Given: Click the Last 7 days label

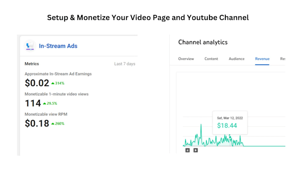Looking at the screenshot, I should [x=125, y=64].
